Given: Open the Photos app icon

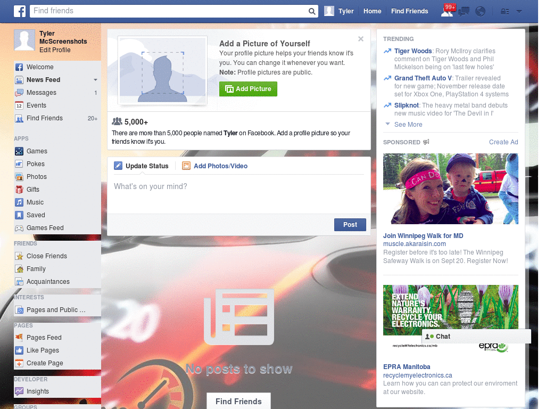Looking at the screenshot, I should point(19,177).
